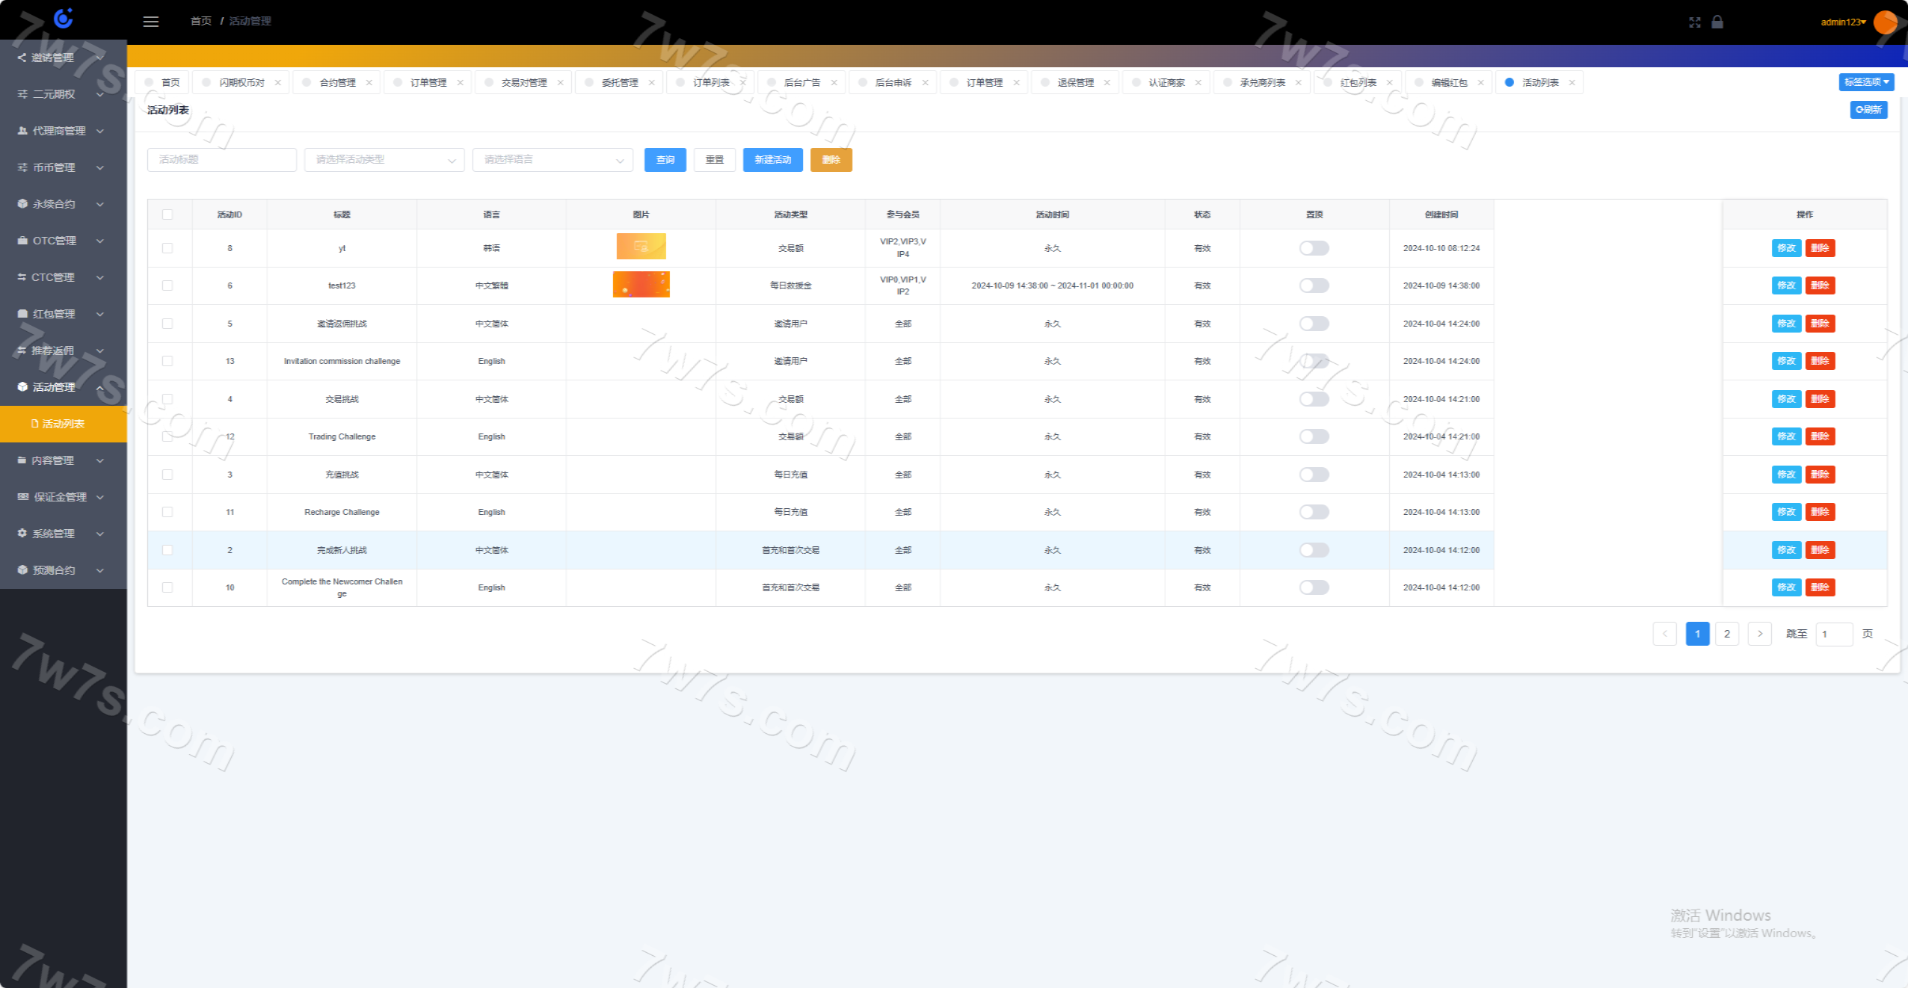Toggle the hamburger sidebar collapse icon

(x=151, y=22)
